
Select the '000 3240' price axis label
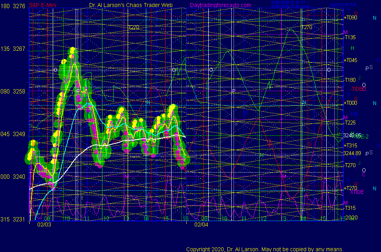click(13, 177)
